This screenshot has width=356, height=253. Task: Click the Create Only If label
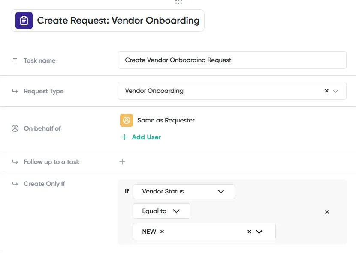point(44,184)
